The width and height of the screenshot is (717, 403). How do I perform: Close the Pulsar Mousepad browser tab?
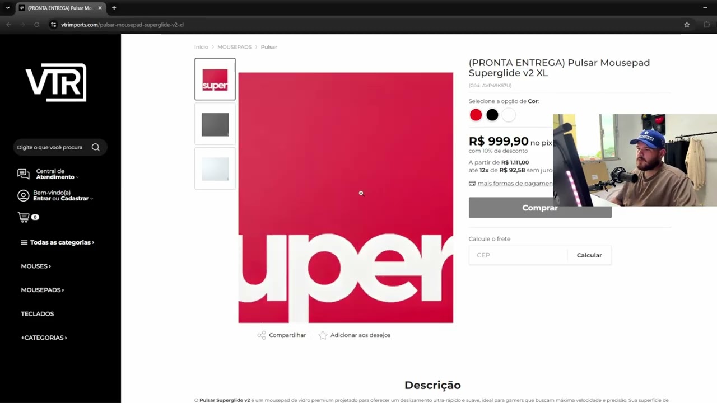click(100, 8)
